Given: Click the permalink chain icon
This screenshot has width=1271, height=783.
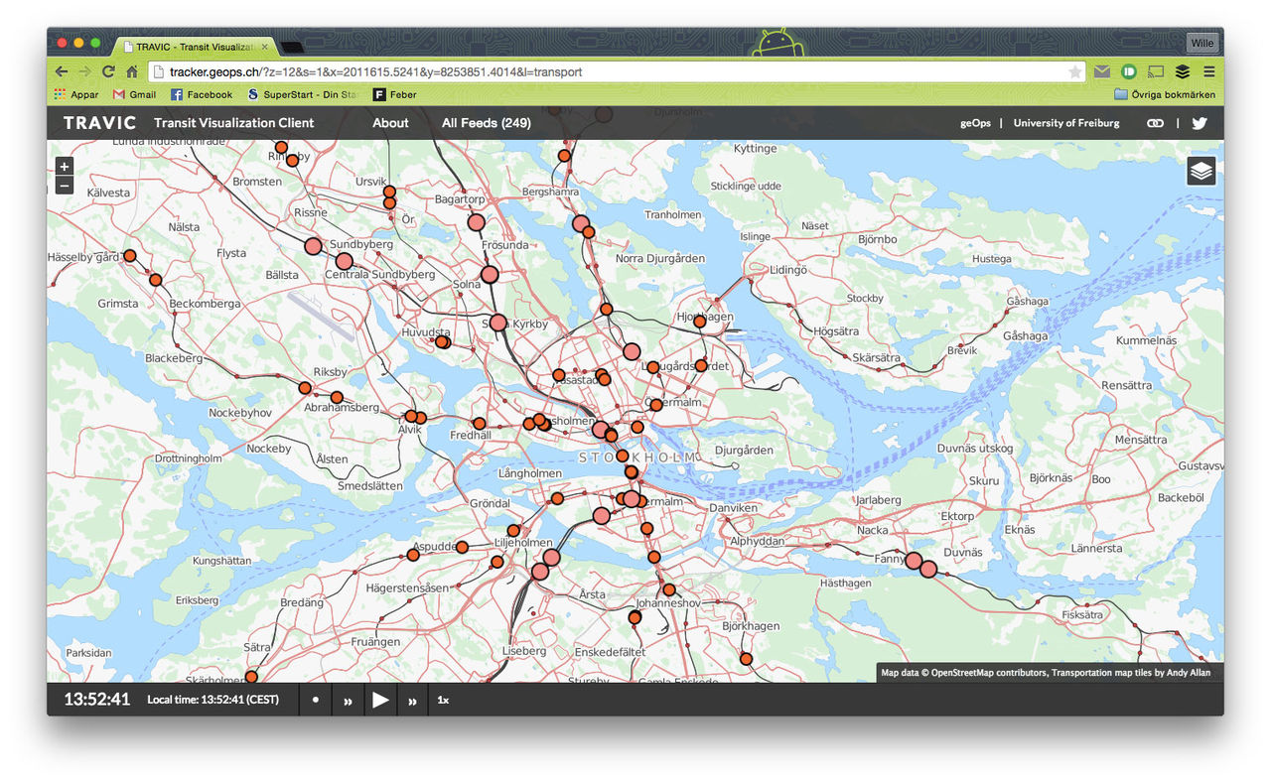Looking at the screenshot, I should click(1155, 123).
